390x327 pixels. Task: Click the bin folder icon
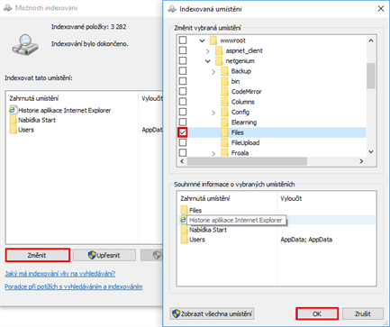coord(224,81)
